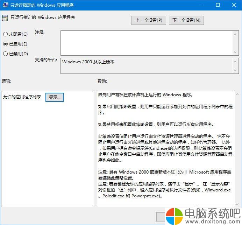Click the comment box scroll-up arrow
The height and width of the screenshot is (225, 242).
pyautogui.click(x=235, y=34)
